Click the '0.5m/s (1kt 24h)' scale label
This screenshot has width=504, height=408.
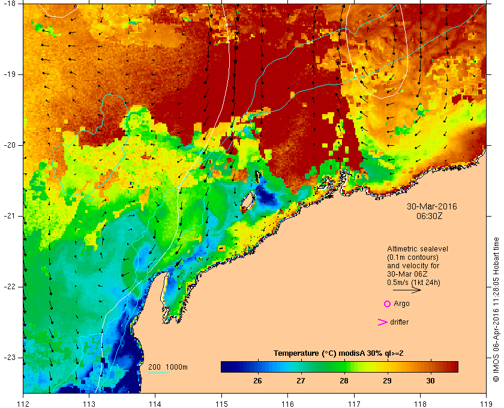413,283
